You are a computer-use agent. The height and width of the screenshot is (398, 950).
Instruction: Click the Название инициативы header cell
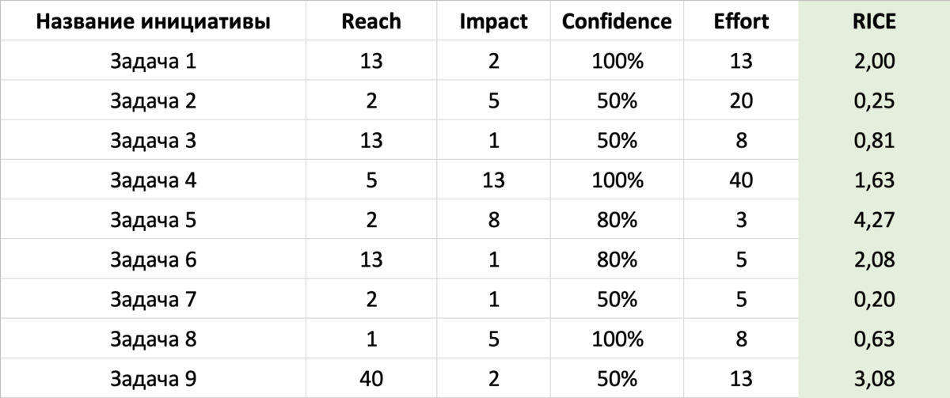tap(154, 21)
